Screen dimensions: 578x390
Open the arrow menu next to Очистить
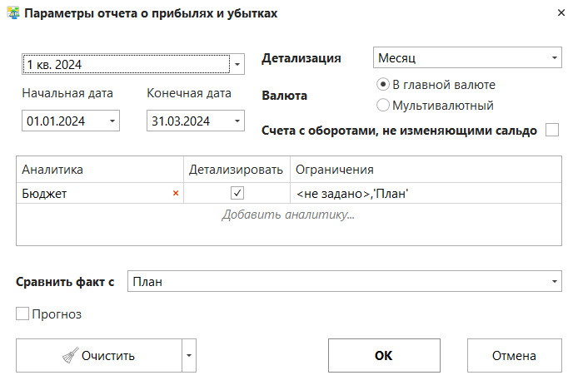(x=190, y=356)
